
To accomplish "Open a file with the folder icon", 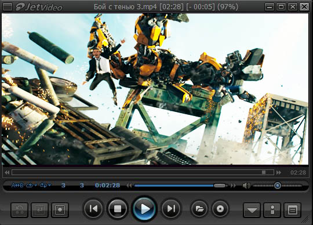I will point(199,209).
